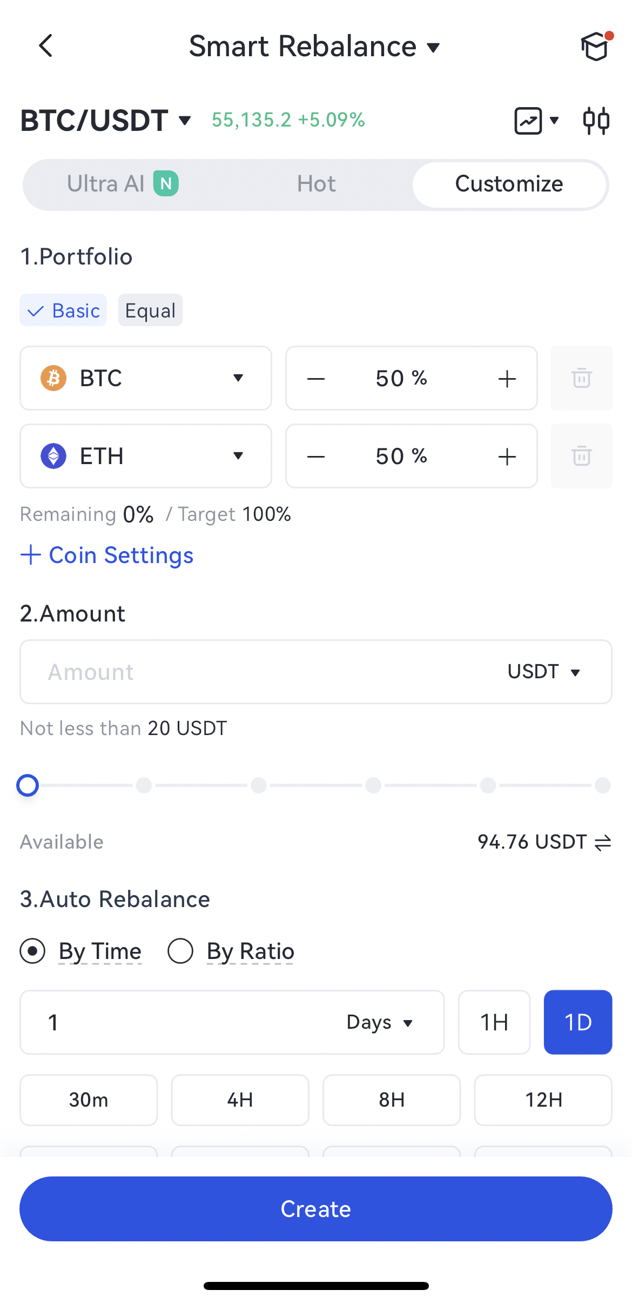The width and height of the screenshot is (632, 1303).
Task: Switch to the Ultra AI tab
Action: 122,184
